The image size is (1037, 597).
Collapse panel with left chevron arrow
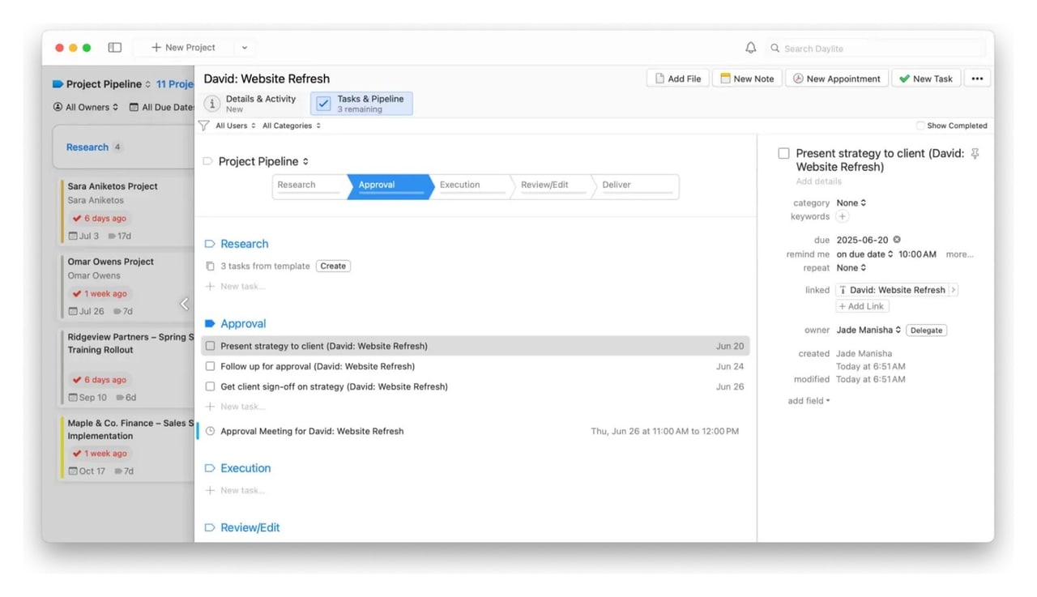click(184, 304)
